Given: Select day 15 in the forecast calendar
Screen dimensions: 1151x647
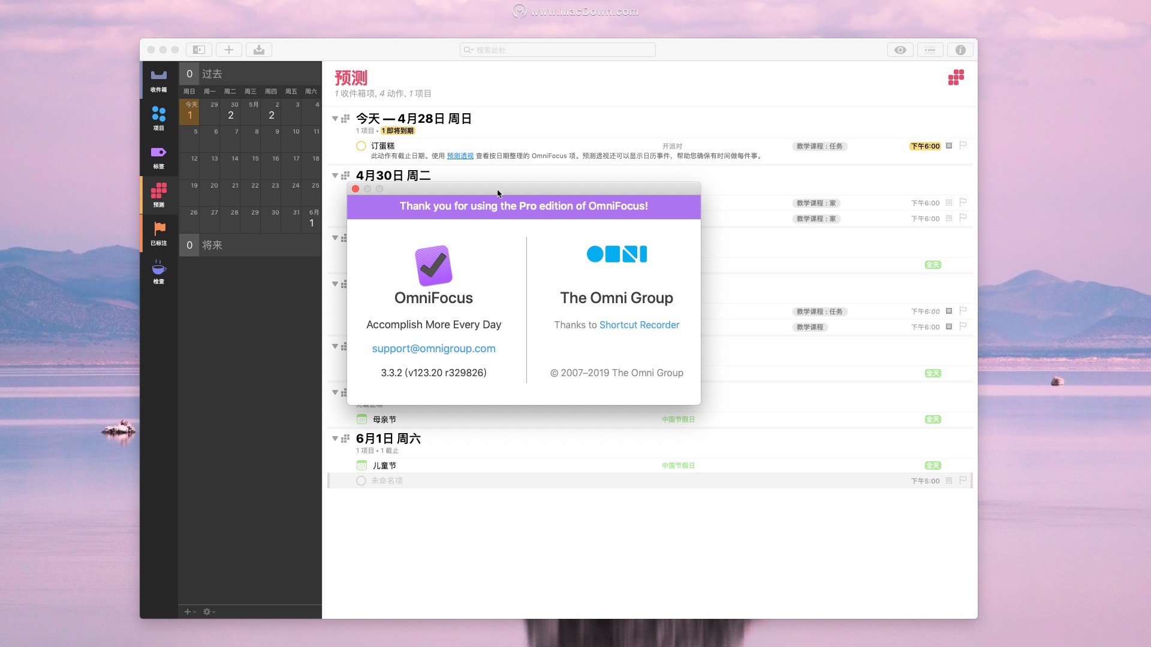Looking at the screenshot, I should pyautogui.click(x=251, y=165).
